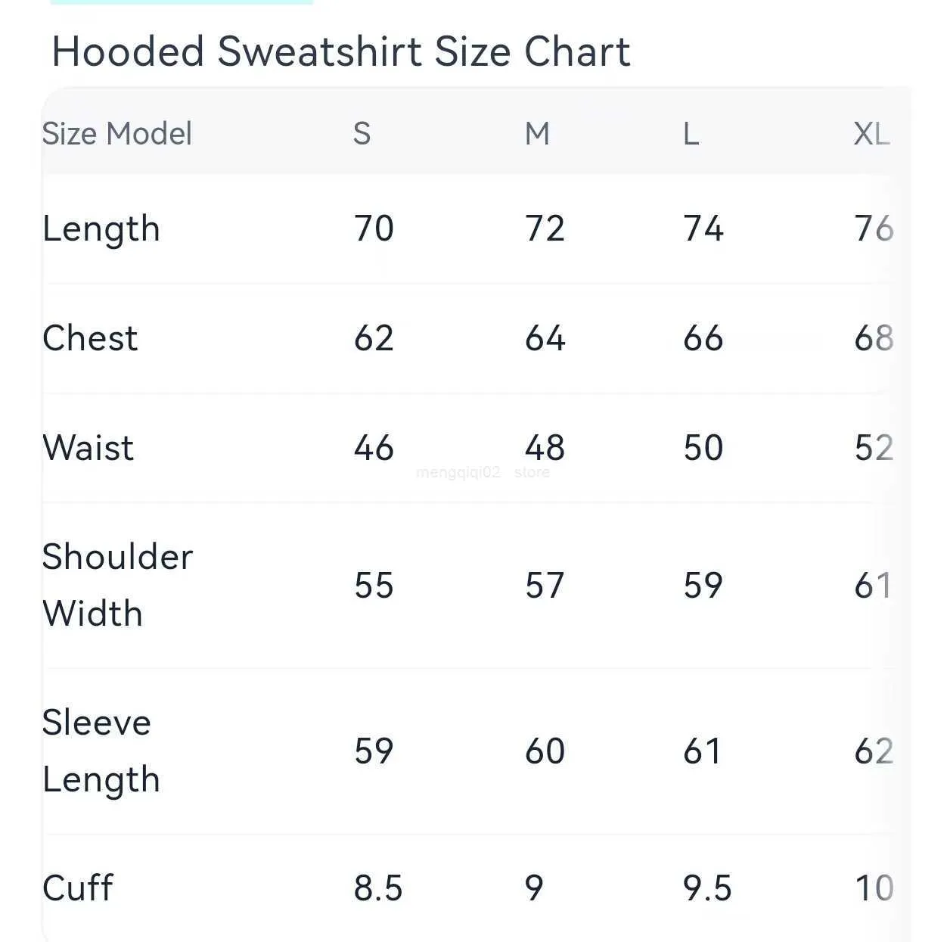The image size is (950, 942).
Task: Click the Shoulder Width row label
Action: (117, 585)
